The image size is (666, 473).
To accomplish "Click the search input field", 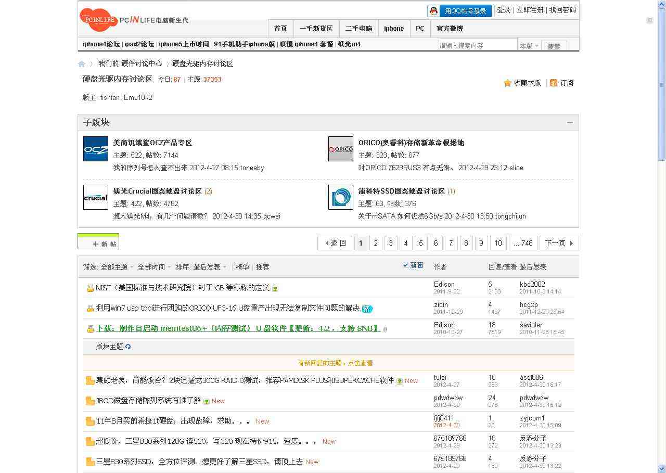I will 478,45.
